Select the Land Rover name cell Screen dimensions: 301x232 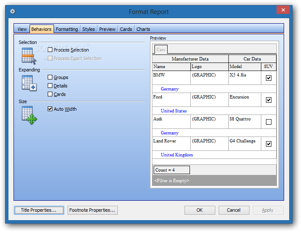point(171,144)
